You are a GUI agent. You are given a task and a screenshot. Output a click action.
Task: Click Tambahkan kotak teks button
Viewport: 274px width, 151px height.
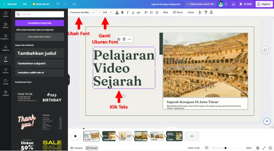[40, 23]
